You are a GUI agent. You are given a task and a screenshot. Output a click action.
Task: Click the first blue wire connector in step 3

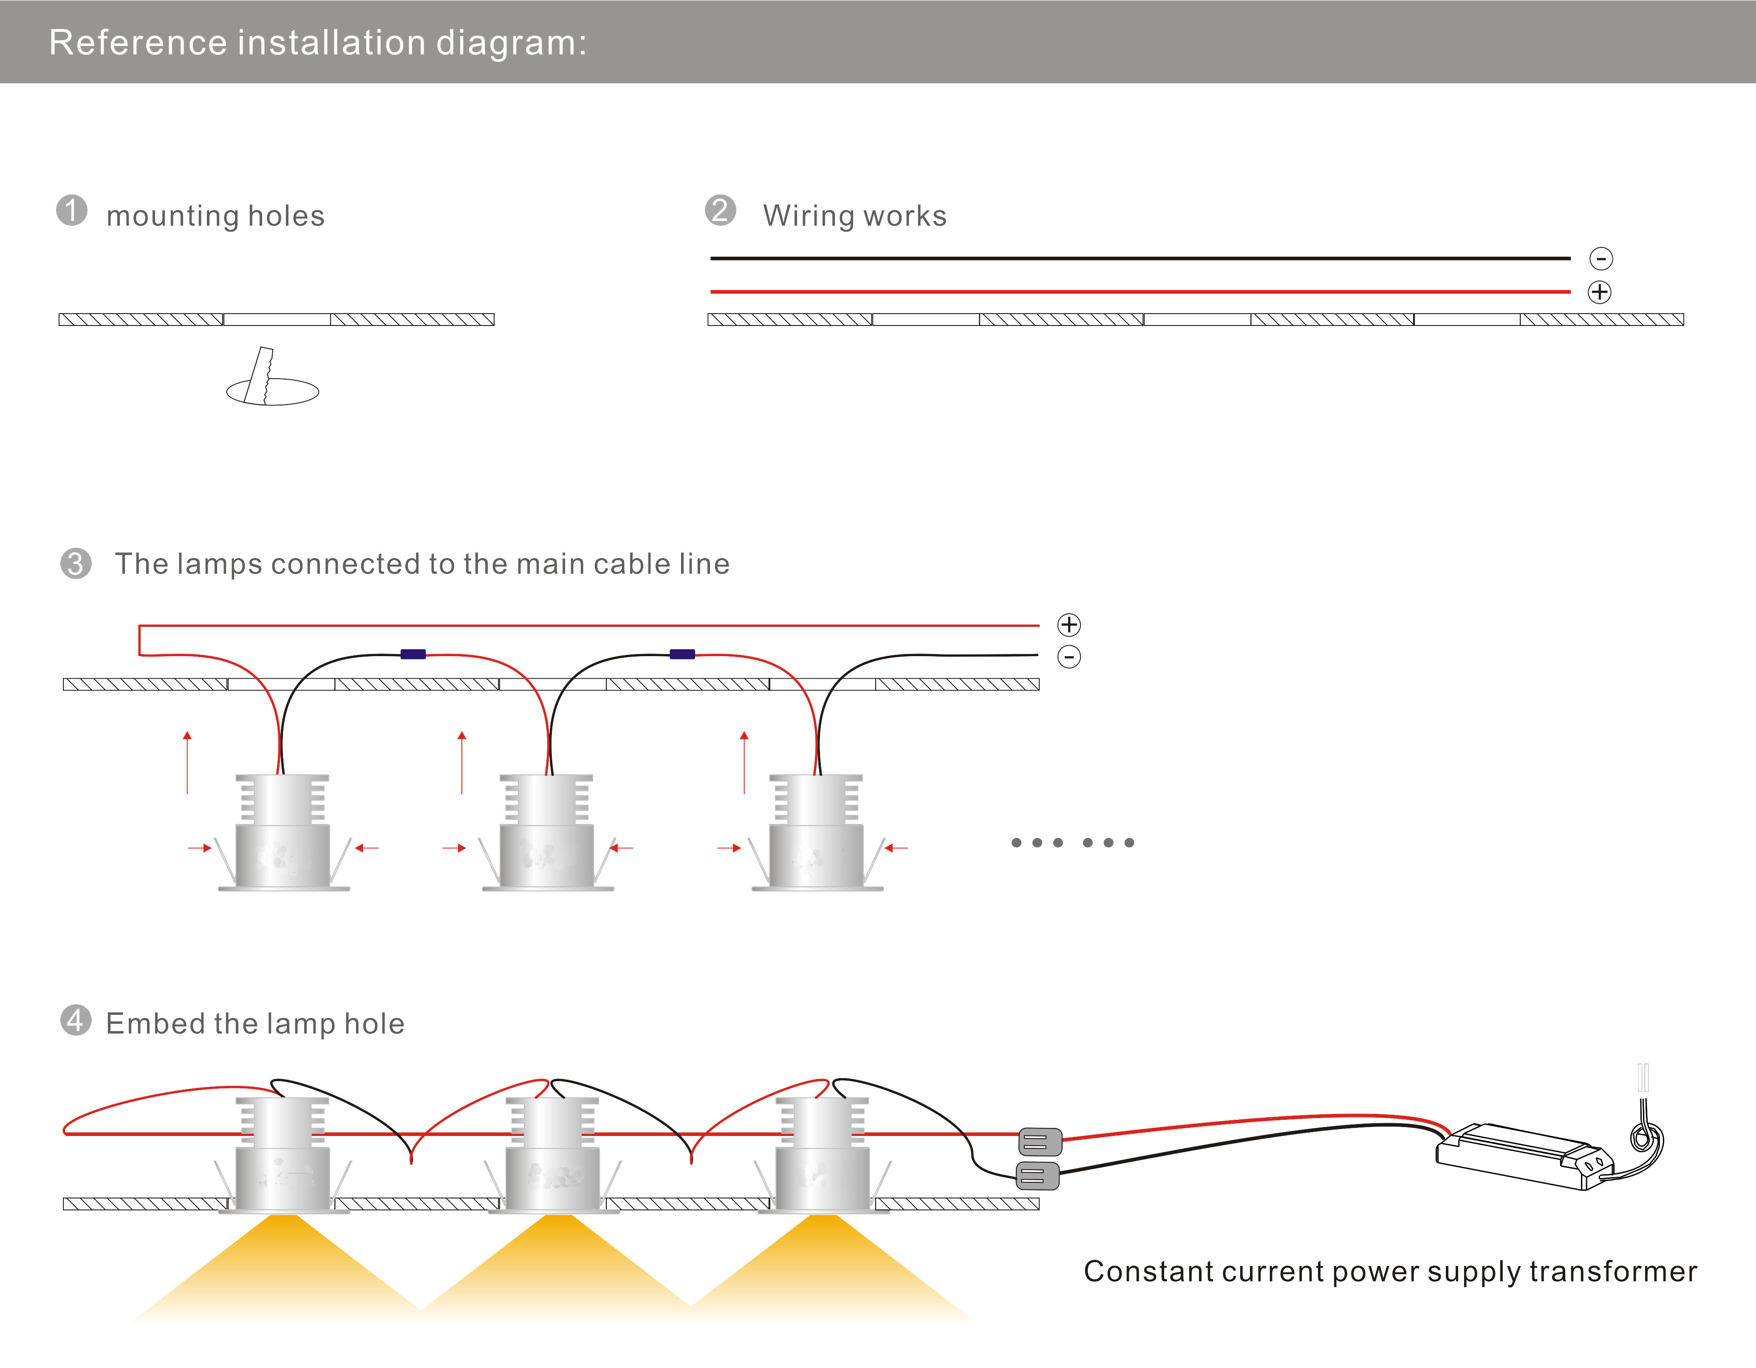[x=413, y=654]
